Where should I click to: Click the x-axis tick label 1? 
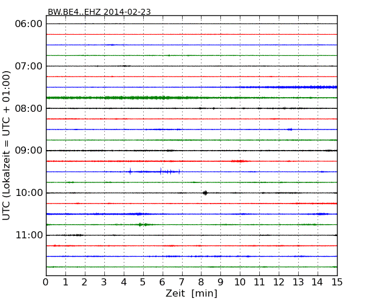[x=65, y=282]
